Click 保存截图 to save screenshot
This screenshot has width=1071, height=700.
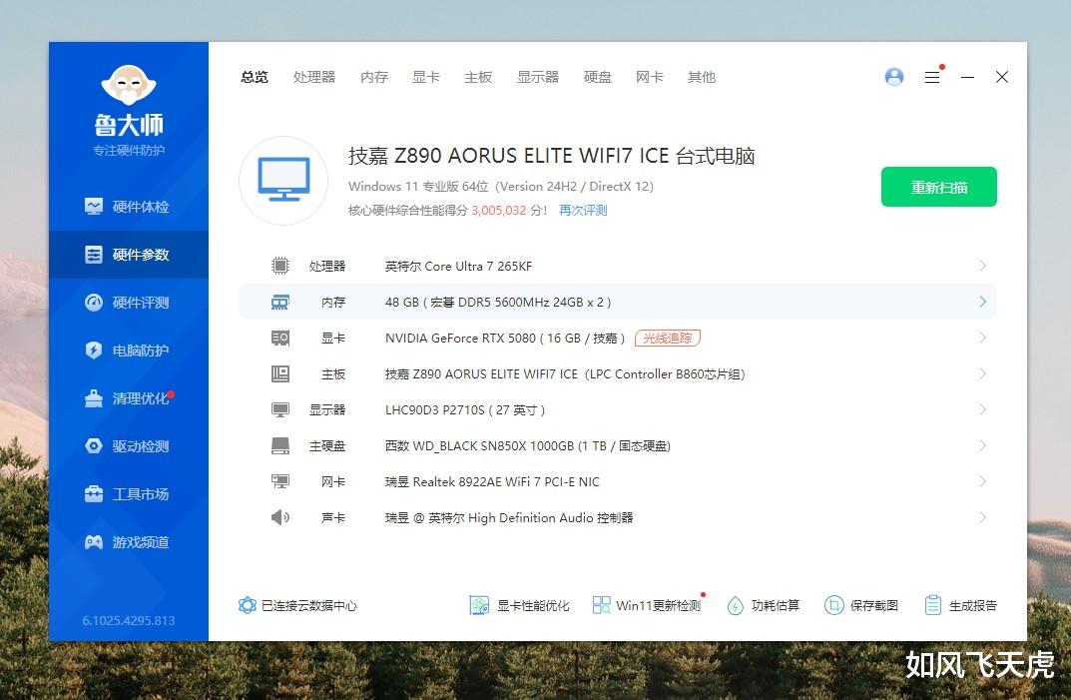[x=861, y=606]
